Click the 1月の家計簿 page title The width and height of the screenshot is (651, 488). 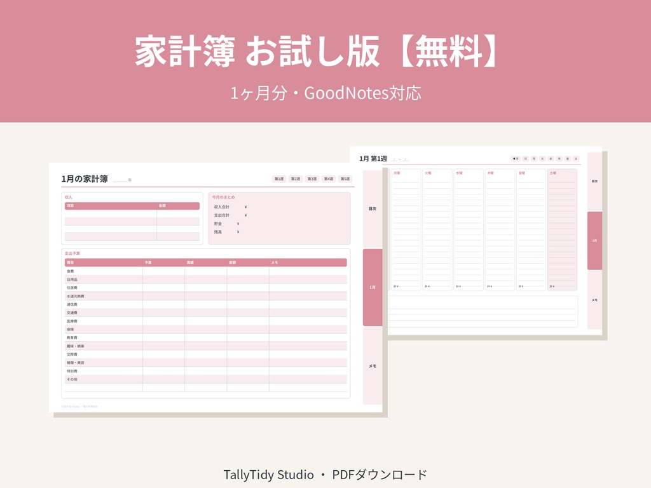click(85, 179)
